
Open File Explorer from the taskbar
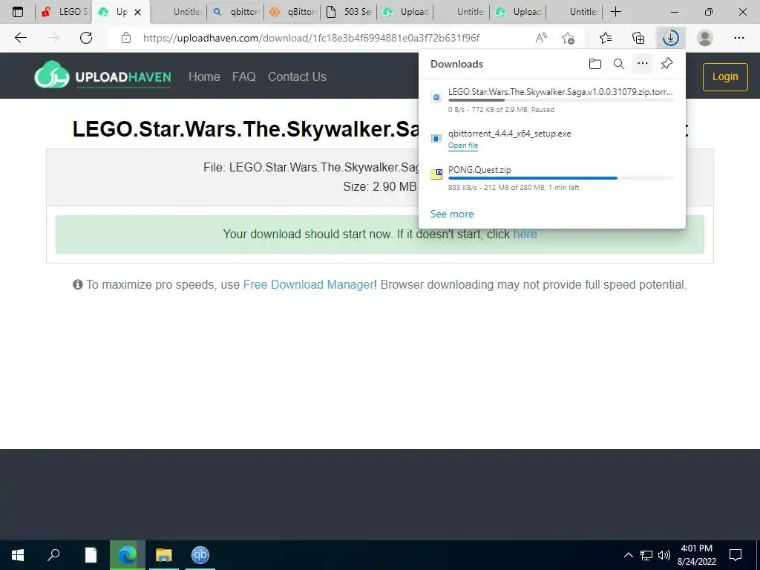coord(164,555)
